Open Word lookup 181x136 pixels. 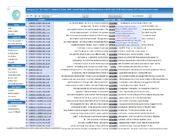coord(12,56)
